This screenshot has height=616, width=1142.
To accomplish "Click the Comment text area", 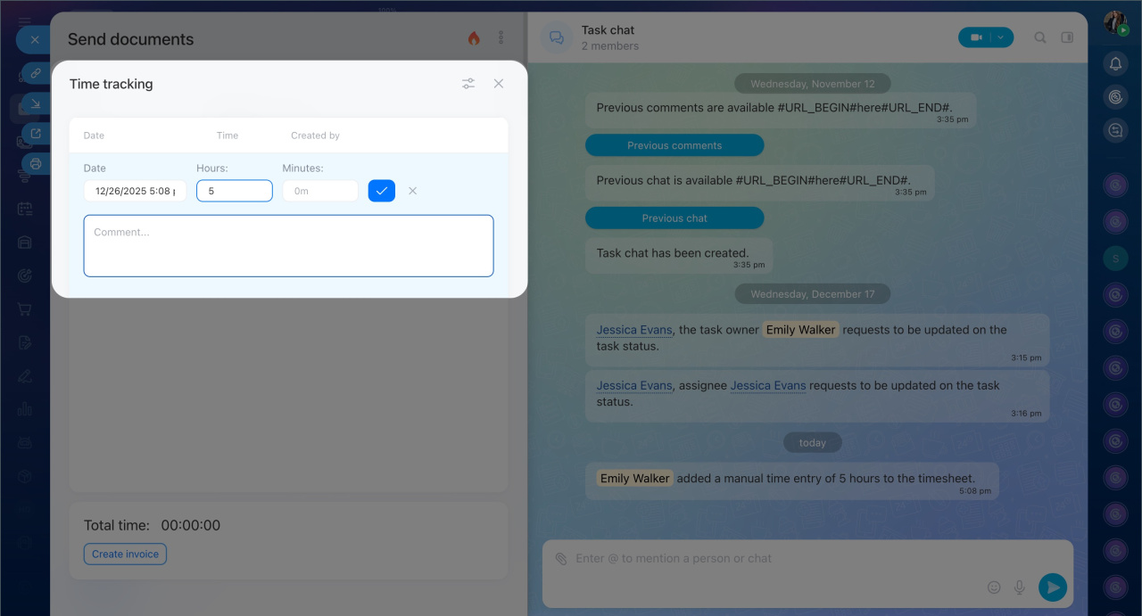I will point(288,245).
